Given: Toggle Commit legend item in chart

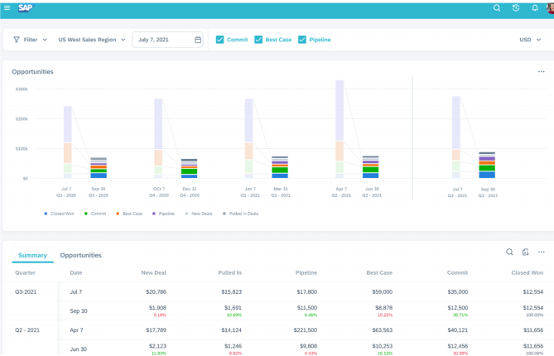Looking at the screenshot, I should coord(95,214).
